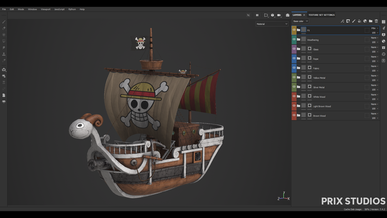Click the Weathering layer content thumbnail

303,39
